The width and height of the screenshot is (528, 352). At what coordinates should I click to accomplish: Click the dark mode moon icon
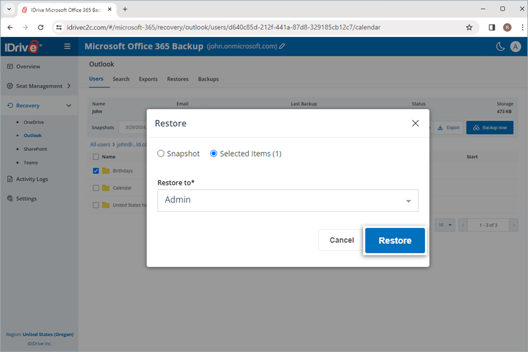tap(500, 46)
